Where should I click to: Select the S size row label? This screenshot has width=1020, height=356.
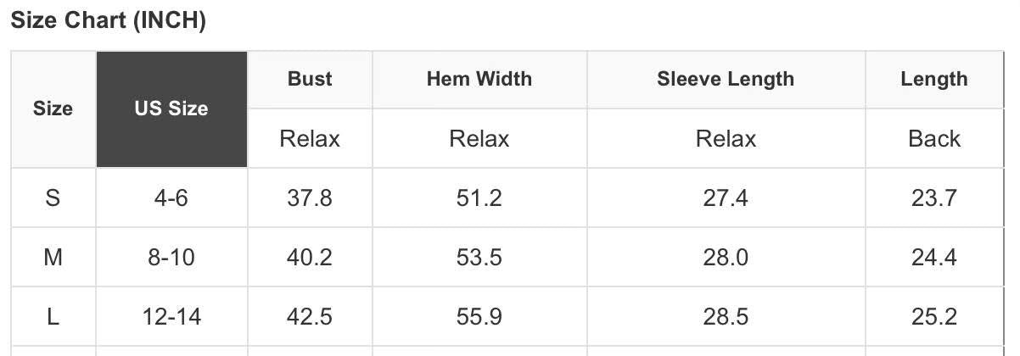point(53,198)
